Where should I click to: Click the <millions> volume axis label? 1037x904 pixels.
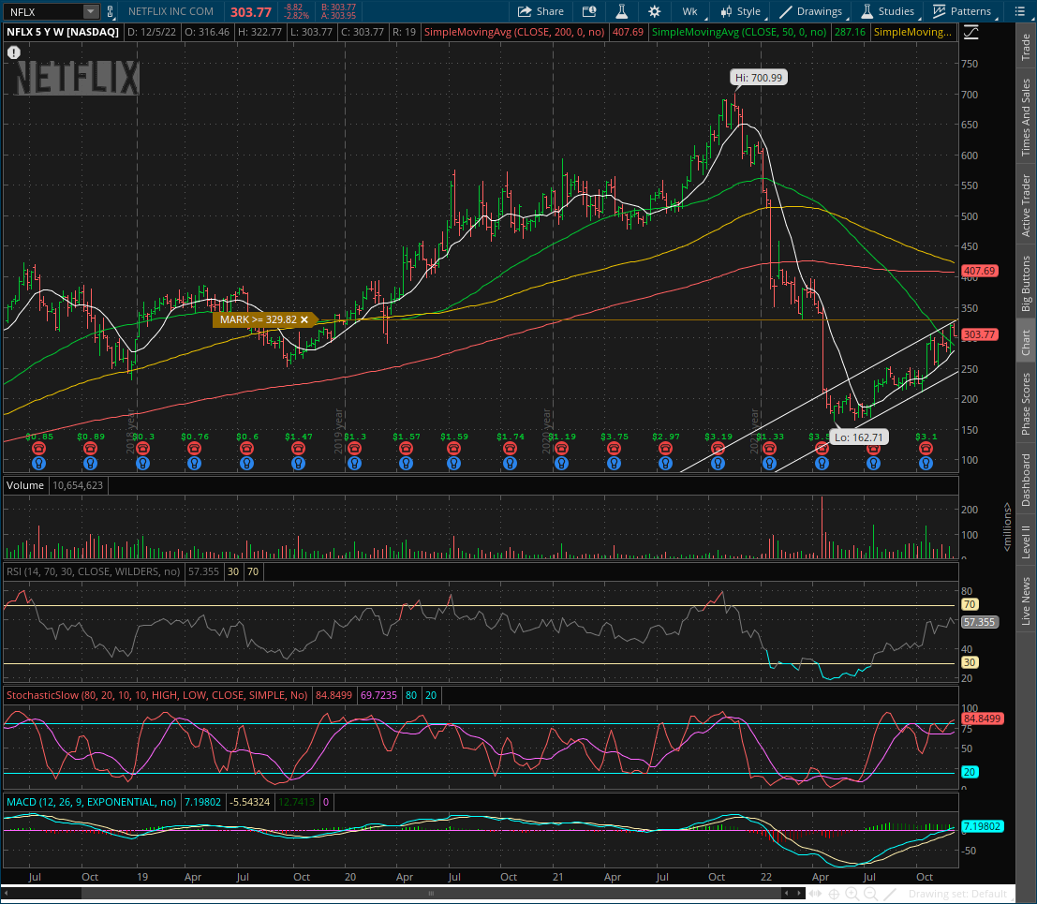pyautogui.click(x=1007, y=526)
